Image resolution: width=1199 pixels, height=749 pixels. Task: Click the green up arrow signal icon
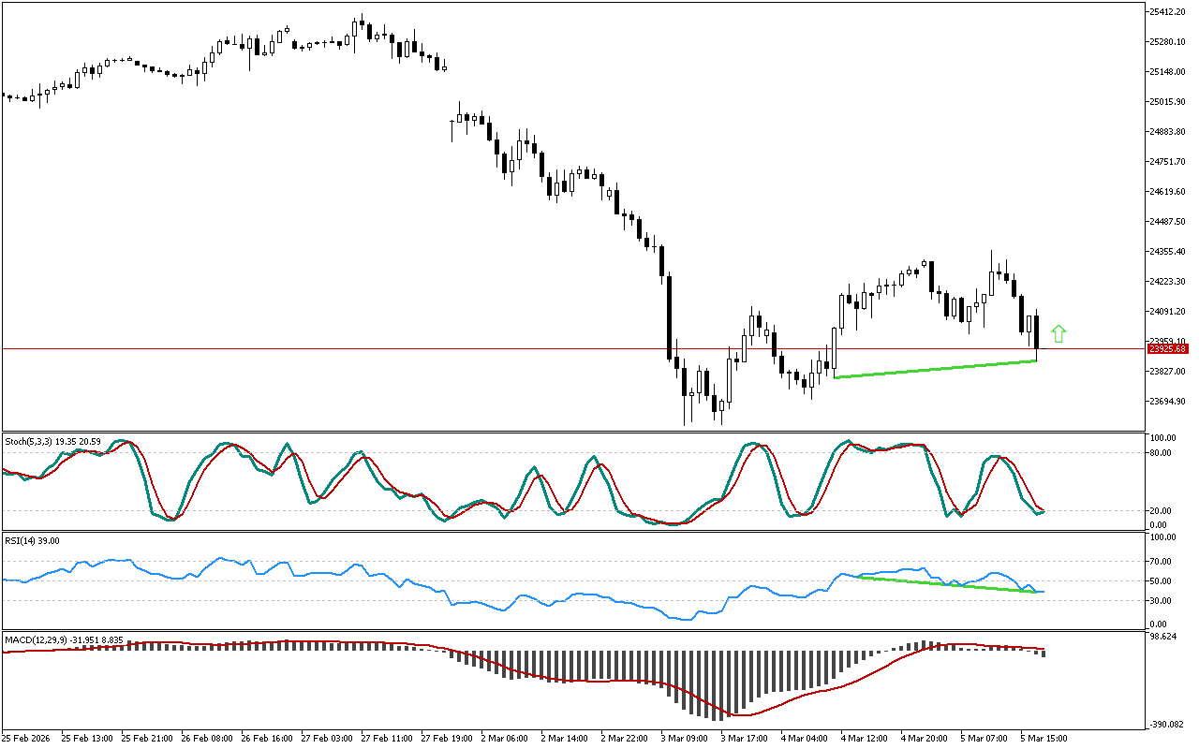point(1058,333)
